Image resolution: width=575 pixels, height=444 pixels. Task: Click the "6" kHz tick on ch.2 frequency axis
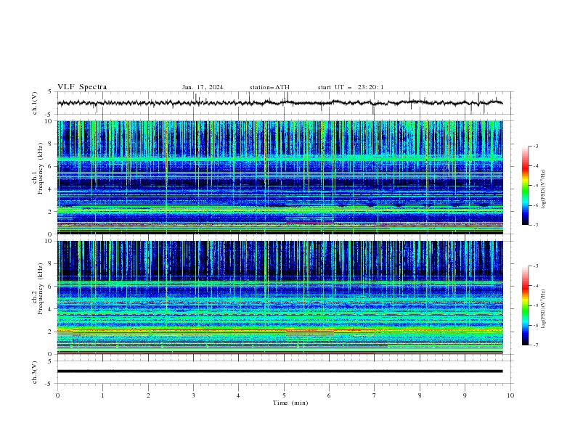[52, 287]
